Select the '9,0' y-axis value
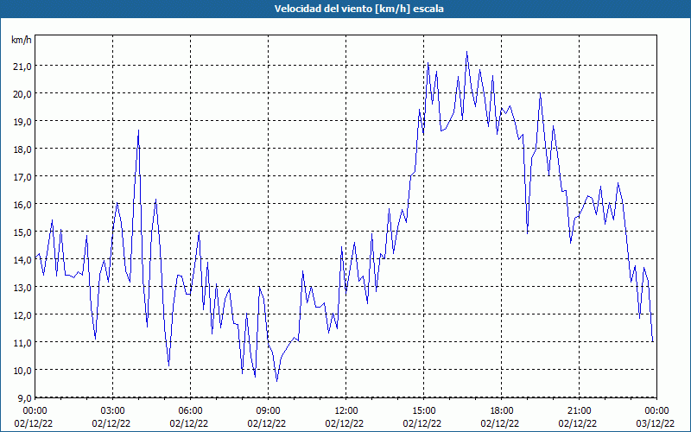Image resolution: width=691 pixels, height=432 pixels. [24, 397]
